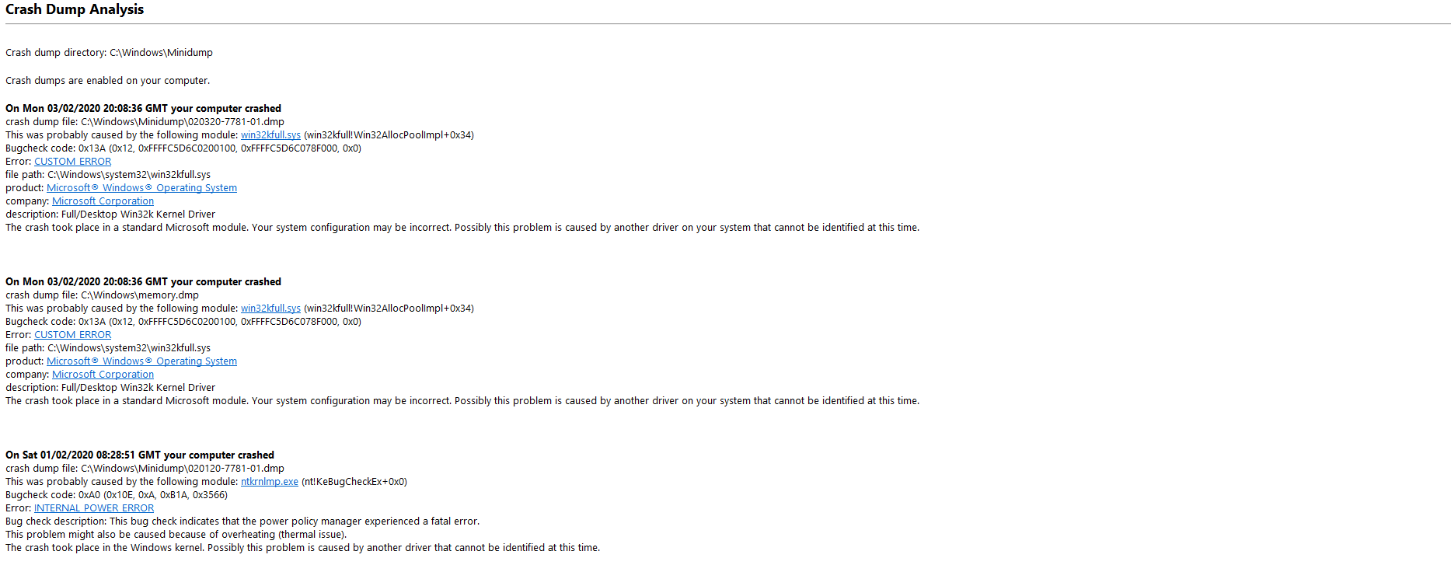Open win32kfull.sys link in the memory.dmp entry

[x=270, y=309]
